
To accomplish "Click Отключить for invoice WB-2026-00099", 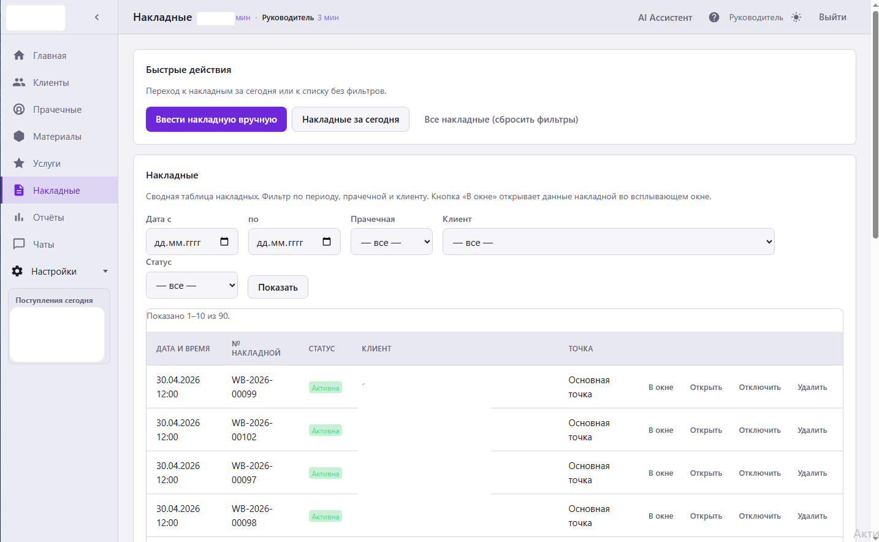I will [x=759, y=387].
